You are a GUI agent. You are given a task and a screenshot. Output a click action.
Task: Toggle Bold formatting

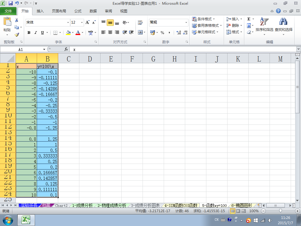29,32
